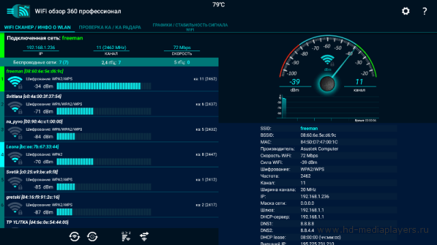Click the Шлюз 192.168.1.1 value
Screen dimensions: 437x245
click(x=312, y=210)
